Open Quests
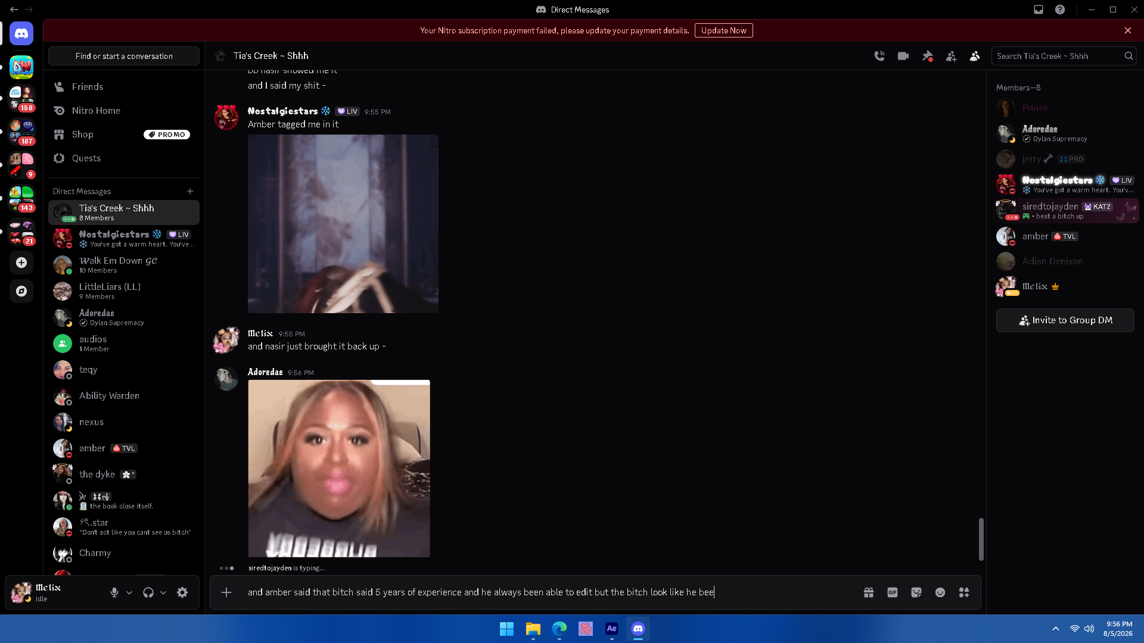Screen dimensions: 1144x643 coord(124,158)
